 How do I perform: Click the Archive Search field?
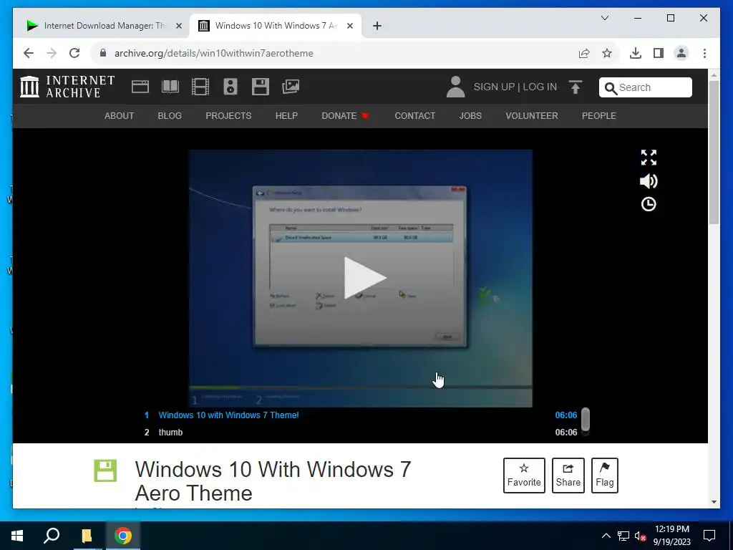point(646,87)
